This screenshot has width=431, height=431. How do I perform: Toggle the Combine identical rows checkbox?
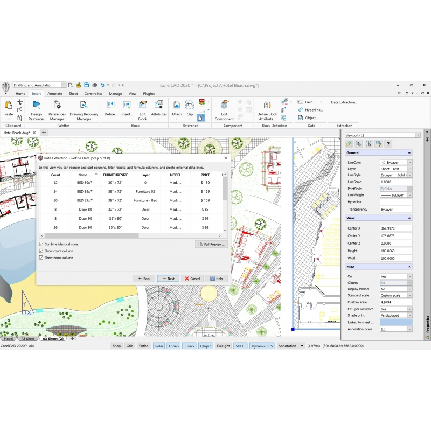tap(41, 244)
